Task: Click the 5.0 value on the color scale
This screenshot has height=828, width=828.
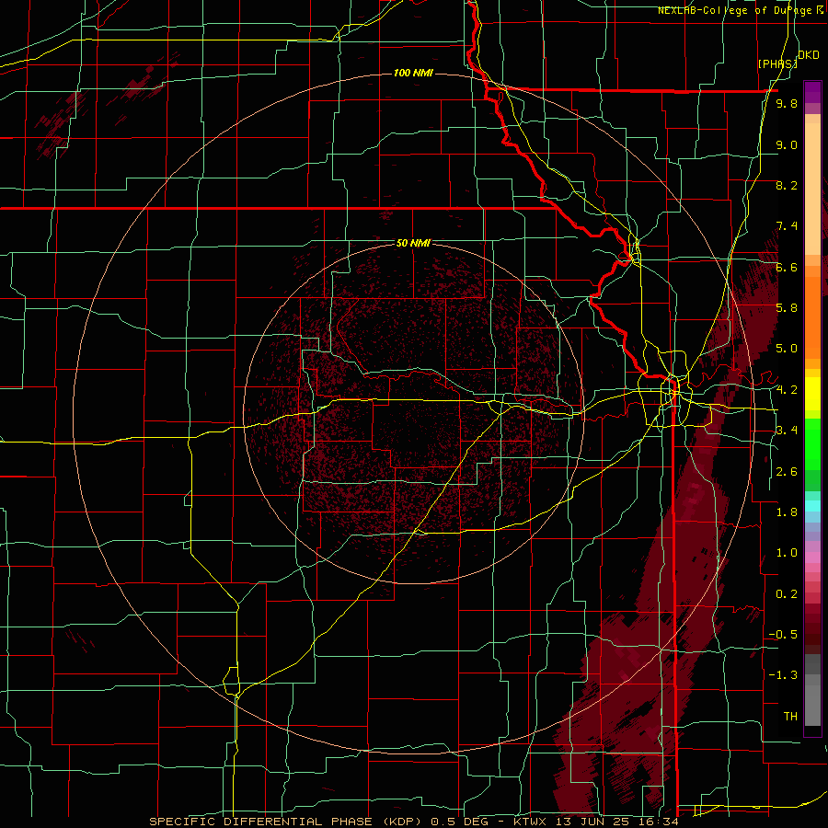Action: pos(787,349)
